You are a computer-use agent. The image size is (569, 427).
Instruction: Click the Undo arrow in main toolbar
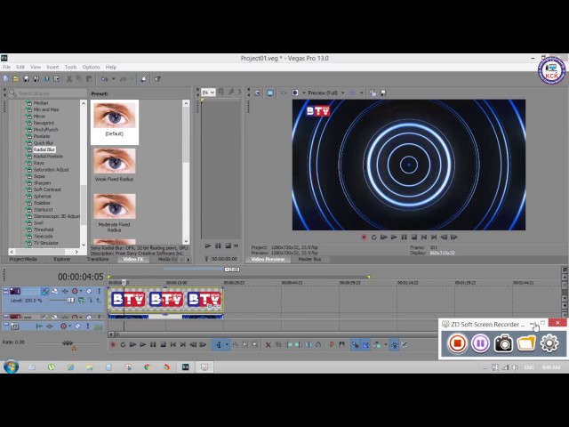pyautogui.click(x=105, y=78)
